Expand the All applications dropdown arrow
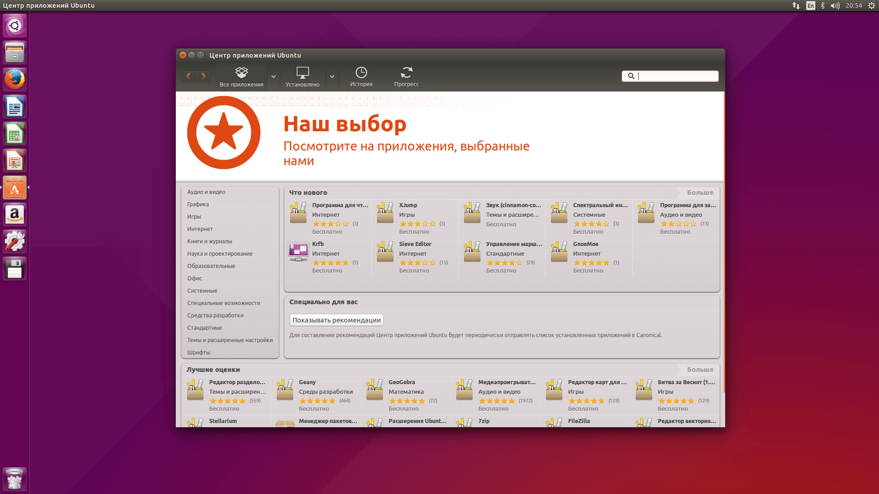 tap(273, 76)
